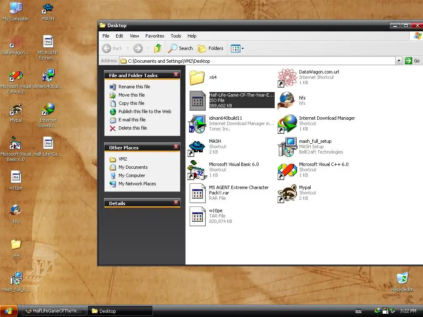
Task: Select x64 folder in the Explorer window
Action: pyautogui.click(x=203, y=77)
